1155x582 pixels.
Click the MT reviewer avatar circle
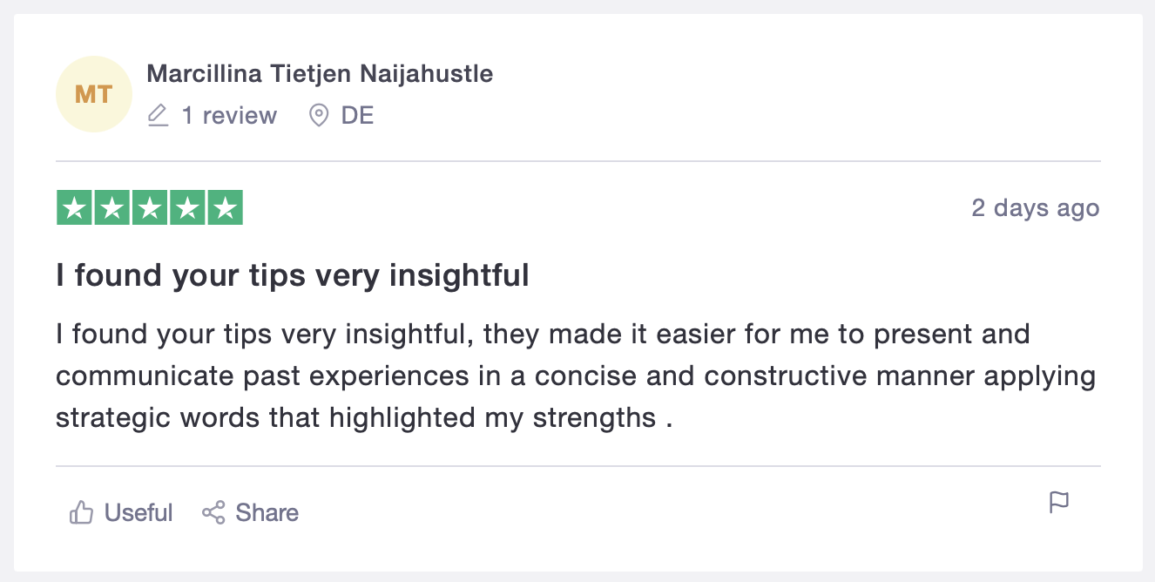(94, 94)
